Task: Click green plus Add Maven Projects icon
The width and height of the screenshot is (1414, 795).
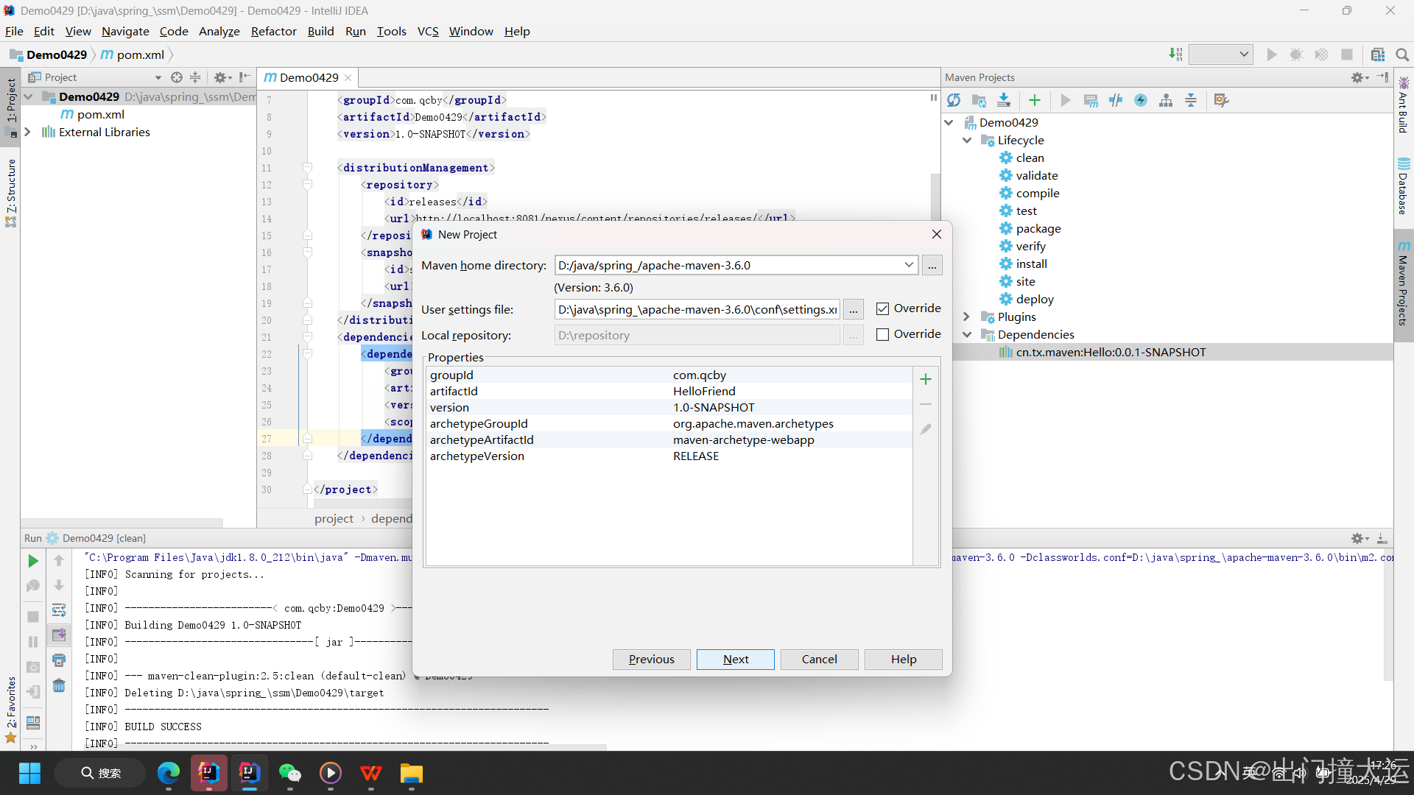Action: (x=1035, y=100)
